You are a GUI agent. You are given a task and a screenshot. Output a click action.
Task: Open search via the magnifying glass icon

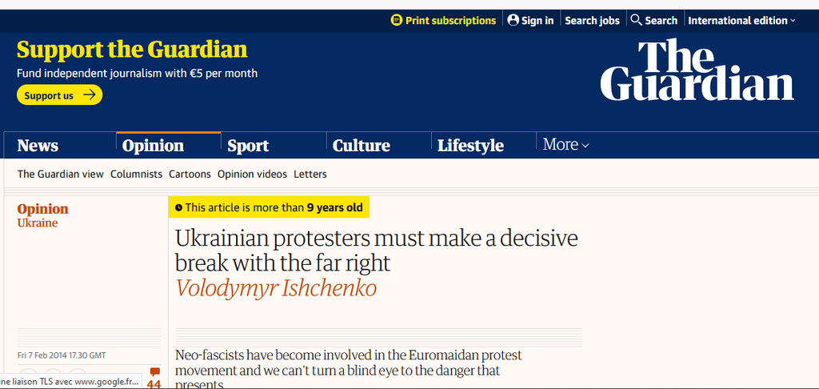pyautogui.click(x=636, y=20)
